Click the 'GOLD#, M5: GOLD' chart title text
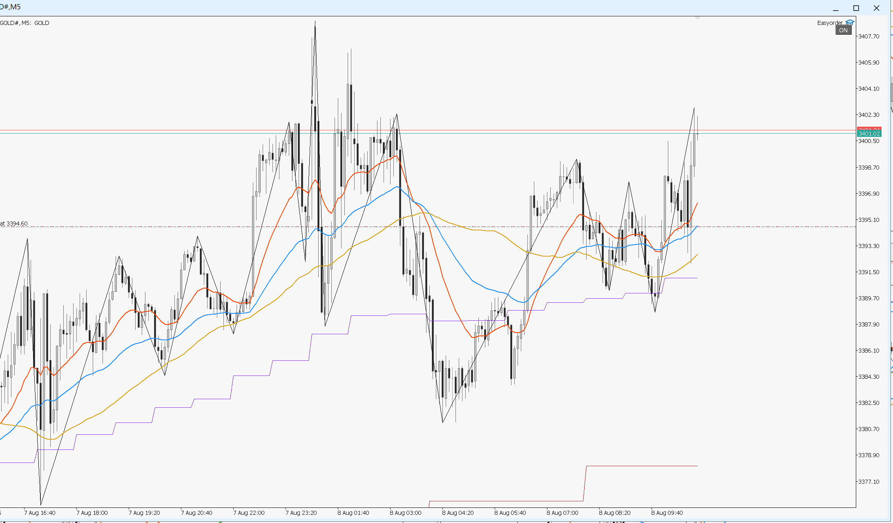893x523 pixels. point(25,23)
